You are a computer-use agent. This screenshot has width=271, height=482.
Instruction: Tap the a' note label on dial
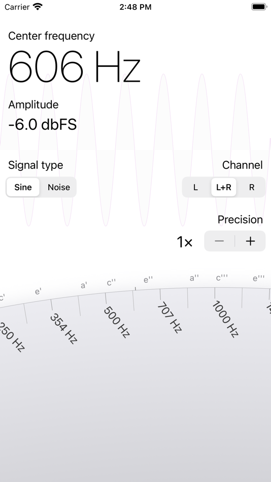click(x=84, y=286)
